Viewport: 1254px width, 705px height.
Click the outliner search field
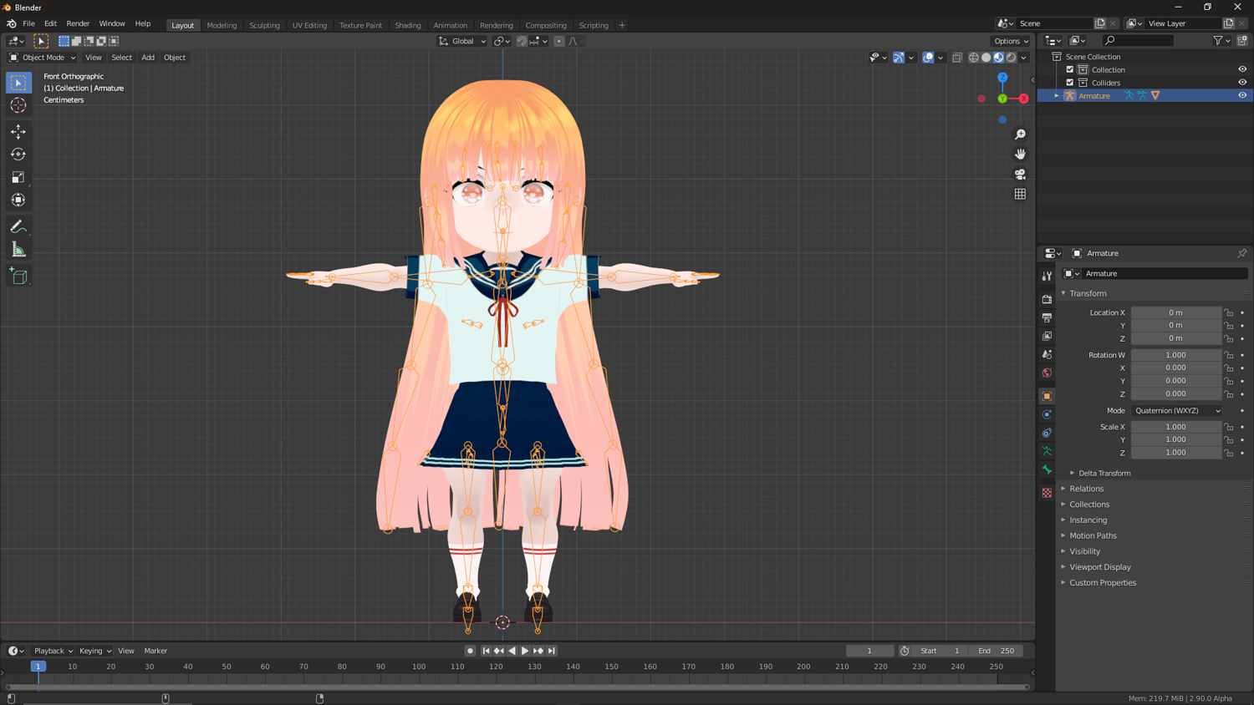[1137, 41]
